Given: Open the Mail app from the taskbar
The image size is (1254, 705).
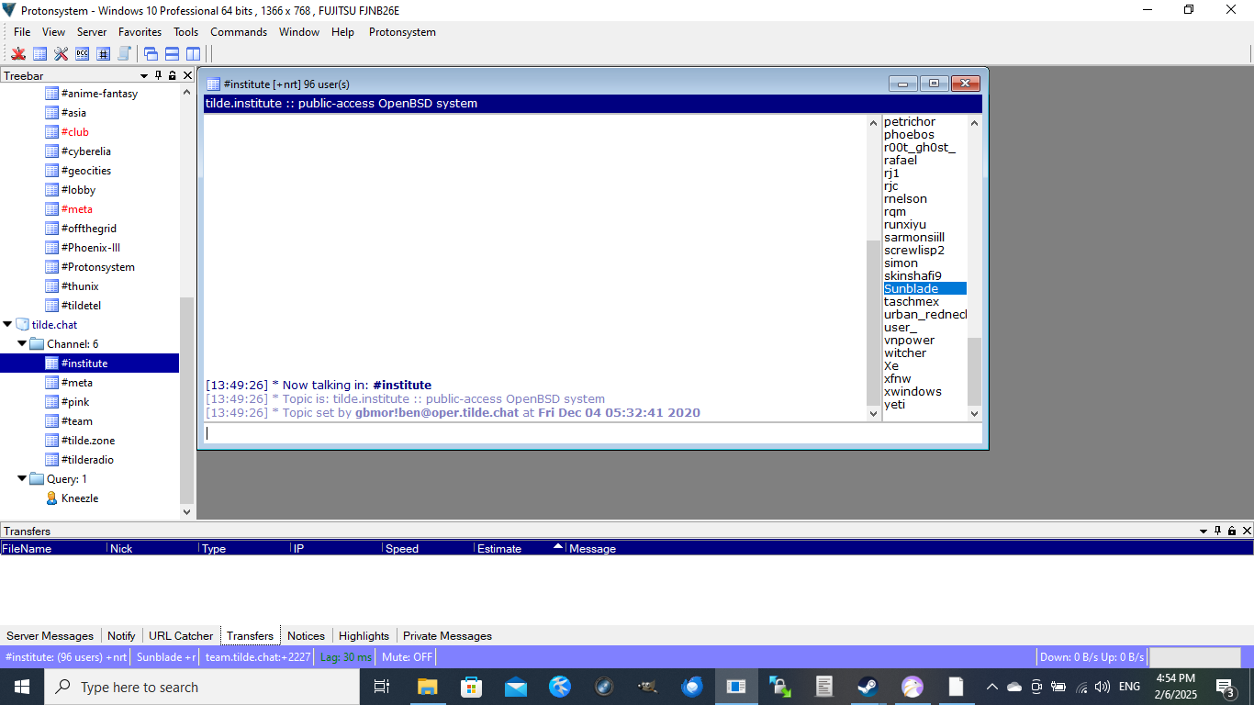Looking at the screenshot, I should [x=516, y=687].
